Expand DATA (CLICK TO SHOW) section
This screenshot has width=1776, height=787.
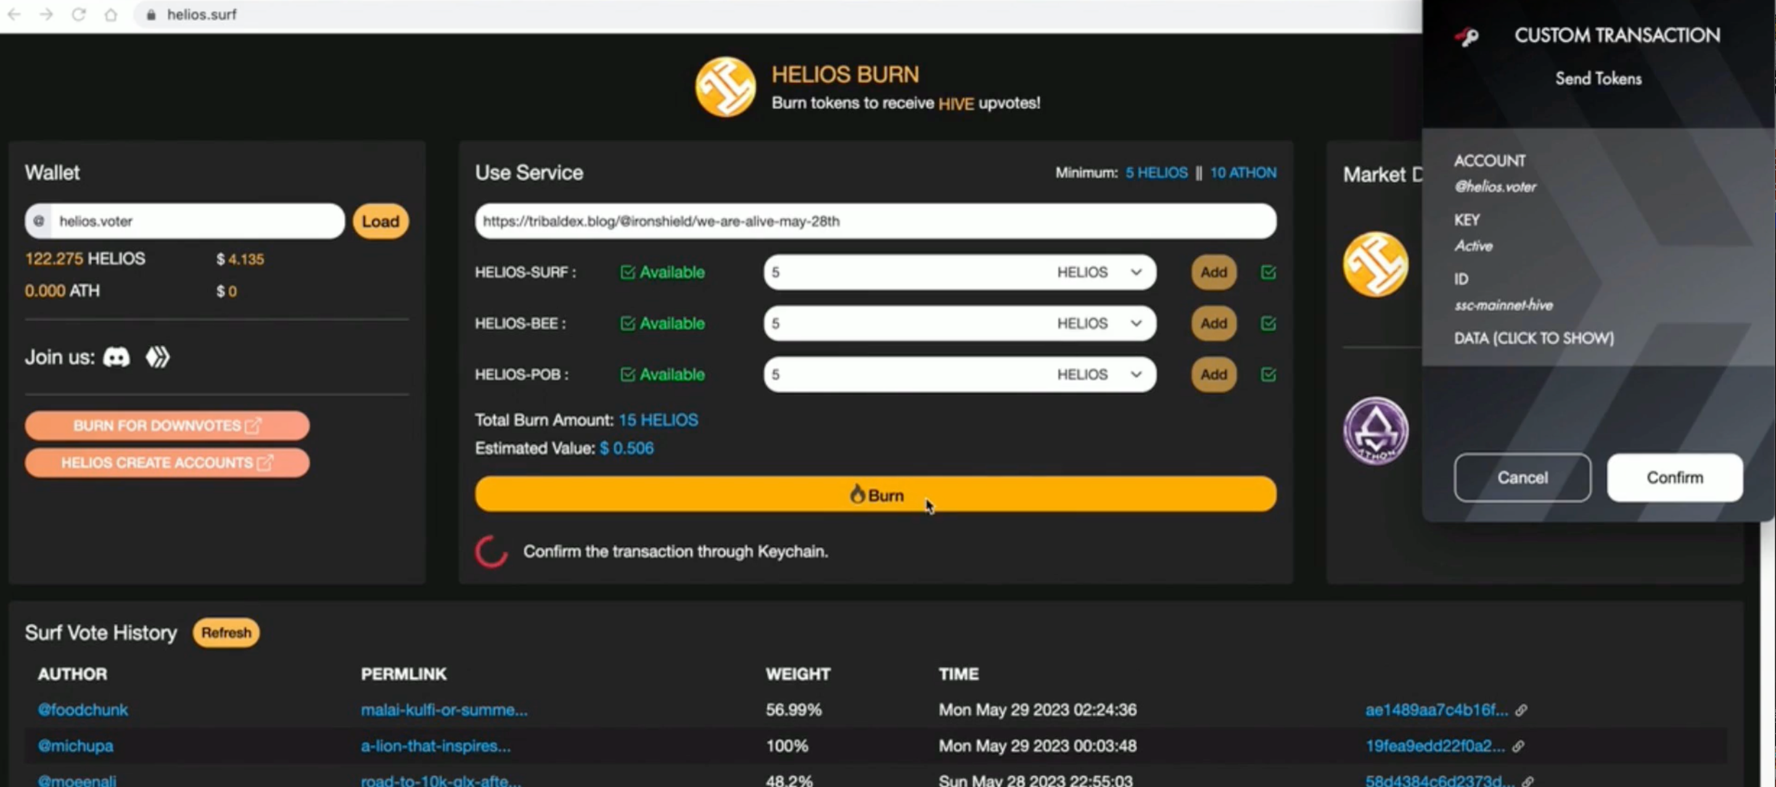pos(1533,338)
